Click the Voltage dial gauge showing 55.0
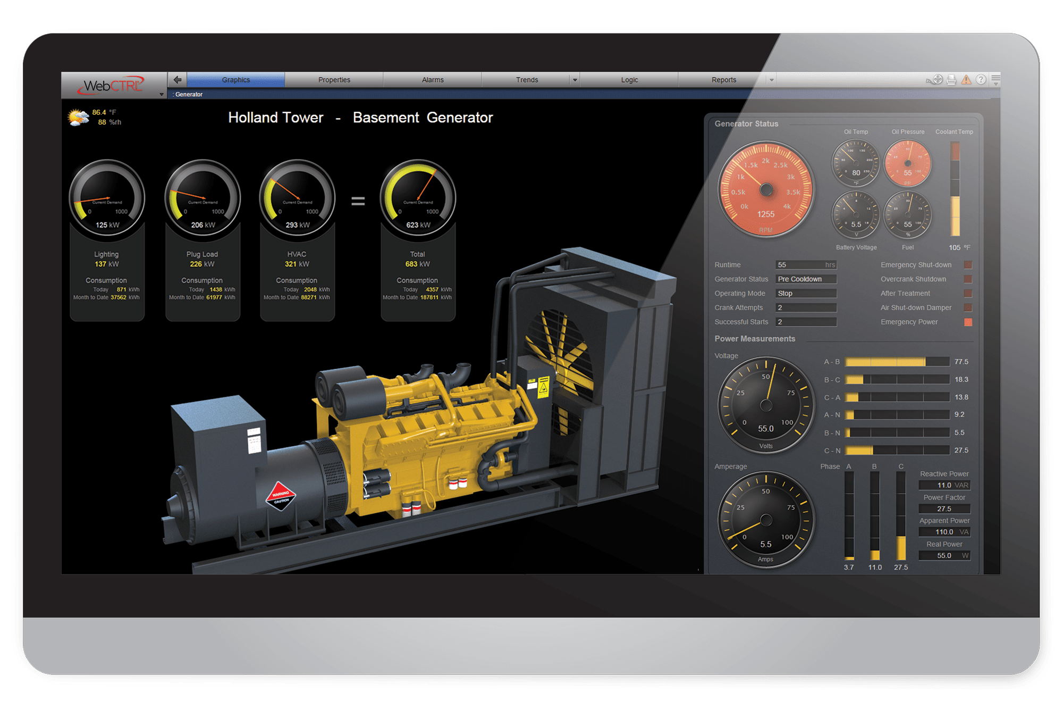The height and width of the screenshot is (709, 1063). click(766, 405)
